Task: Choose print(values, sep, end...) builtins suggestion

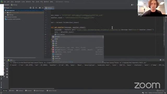Action: (77, 48)
